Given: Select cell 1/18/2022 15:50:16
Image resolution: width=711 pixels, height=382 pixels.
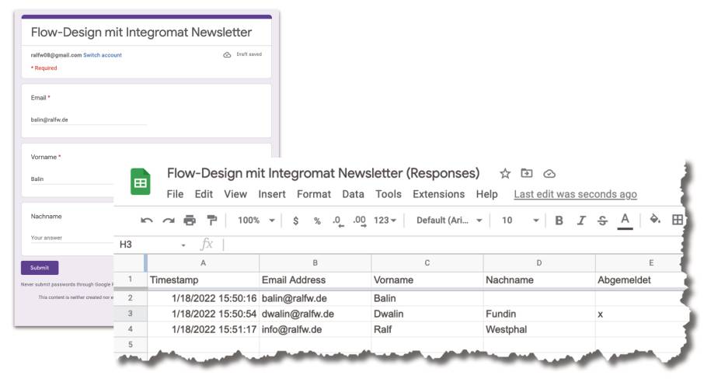Looking at the screenshot, I should click(203, 298).
